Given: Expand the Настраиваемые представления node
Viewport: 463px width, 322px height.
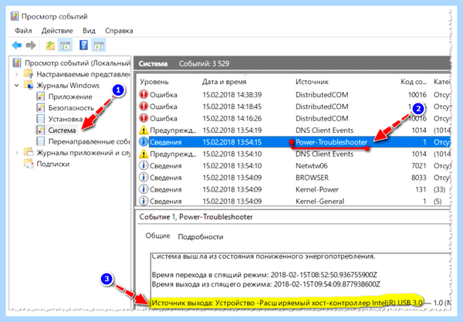Looking at the screenshot, I should click(17, 74).
